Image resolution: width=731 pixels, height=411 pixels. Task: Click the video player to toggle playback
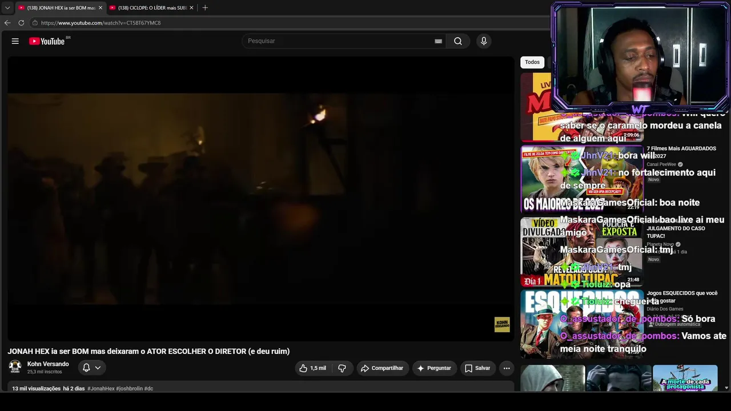pos(260,199)
